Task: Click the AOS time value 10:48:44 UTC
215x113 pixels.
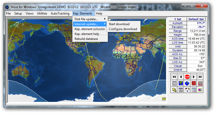Action: pos(196,39)
